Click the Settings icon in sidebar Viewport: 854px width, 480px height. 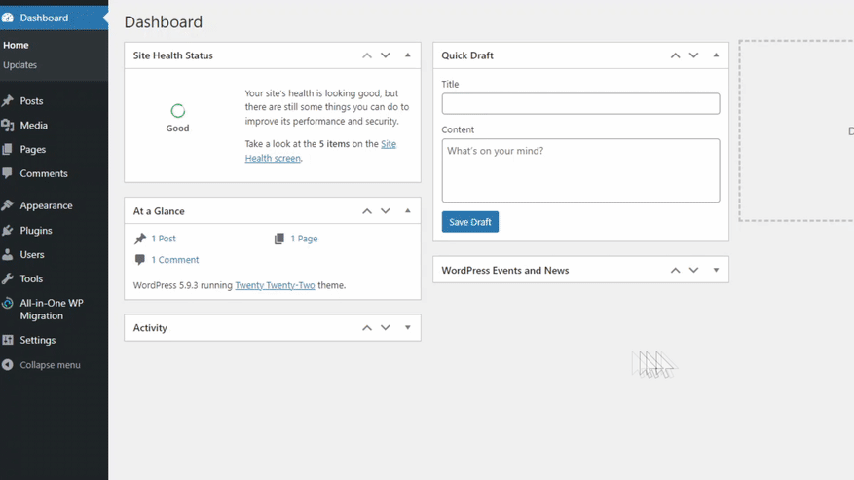click(x=8, y=341)
